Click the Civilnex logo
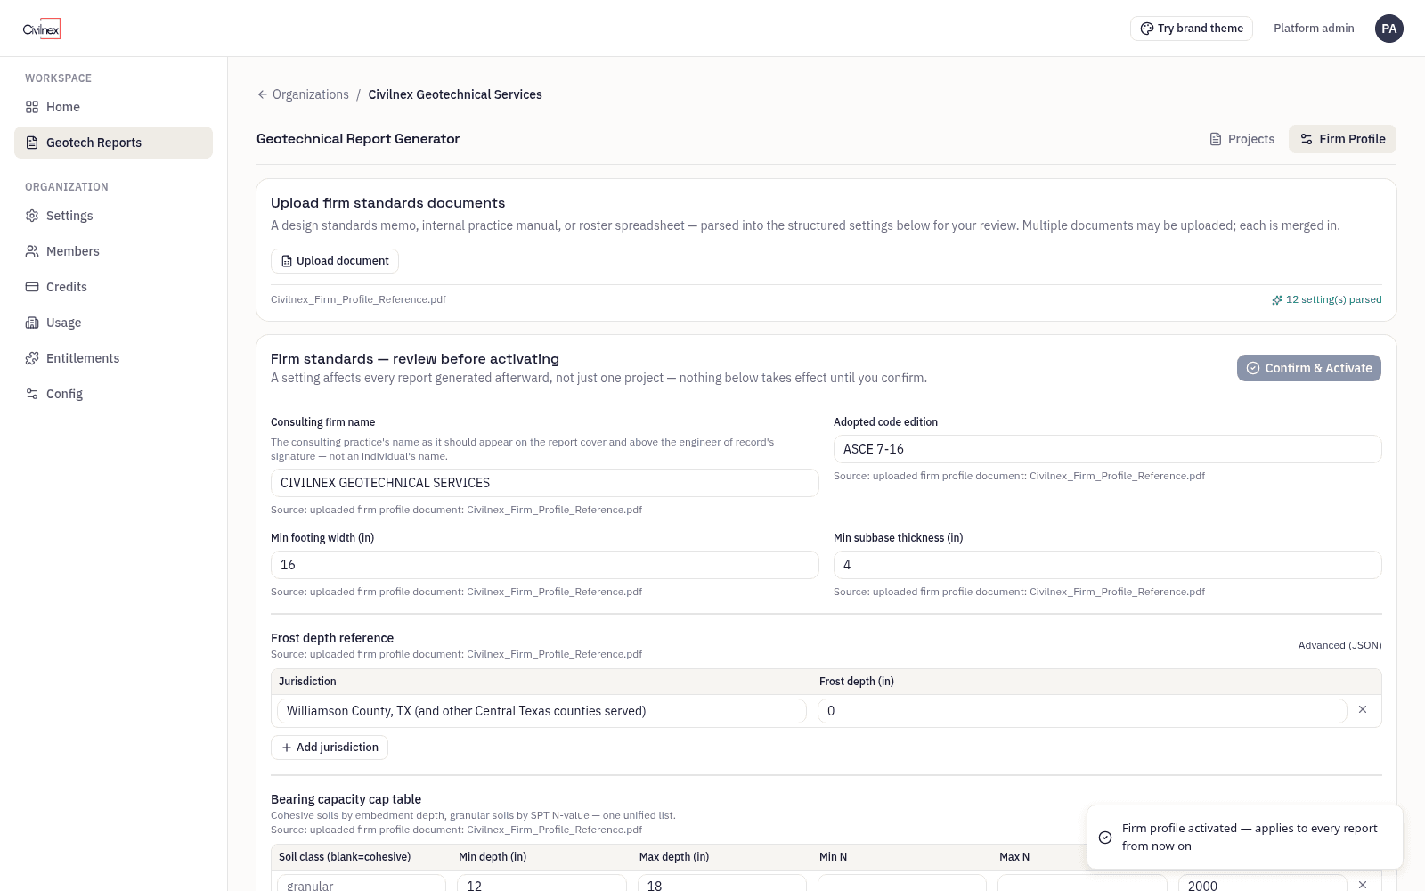 (x=42, y=29)
